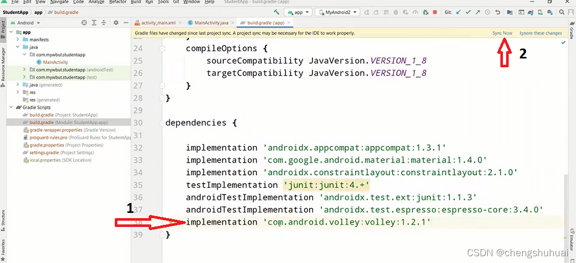Viewport: 576px width, 263px height.
Task: Open the Emulator tool window tab
Action: [572, 240]
